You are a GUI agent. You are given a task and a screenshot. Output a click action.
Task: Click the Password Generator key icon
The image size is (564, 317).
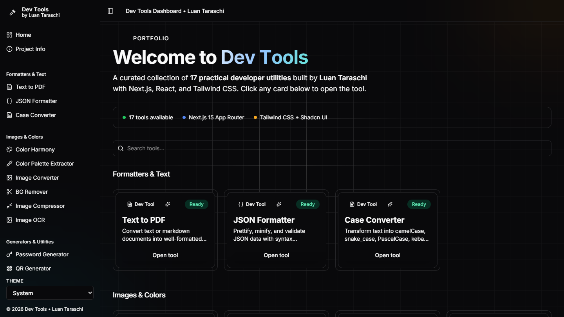(9, 254)
